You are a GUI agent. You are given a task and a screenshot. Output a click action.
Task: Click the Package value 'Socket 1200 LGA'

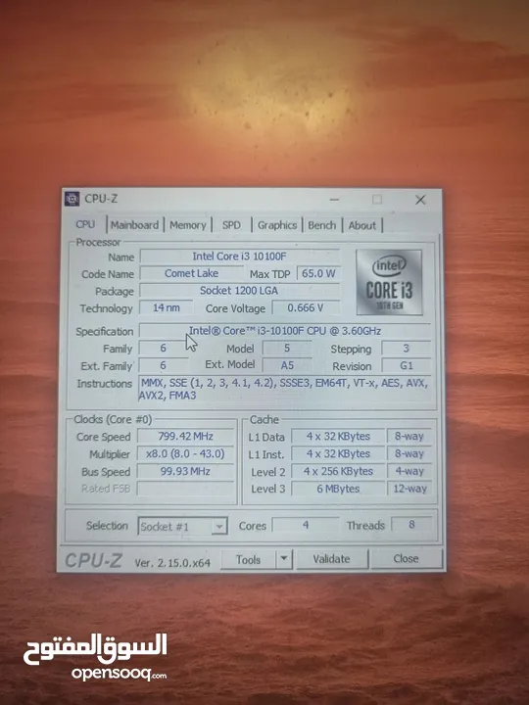pyautogui.click(x=239, y=291)
